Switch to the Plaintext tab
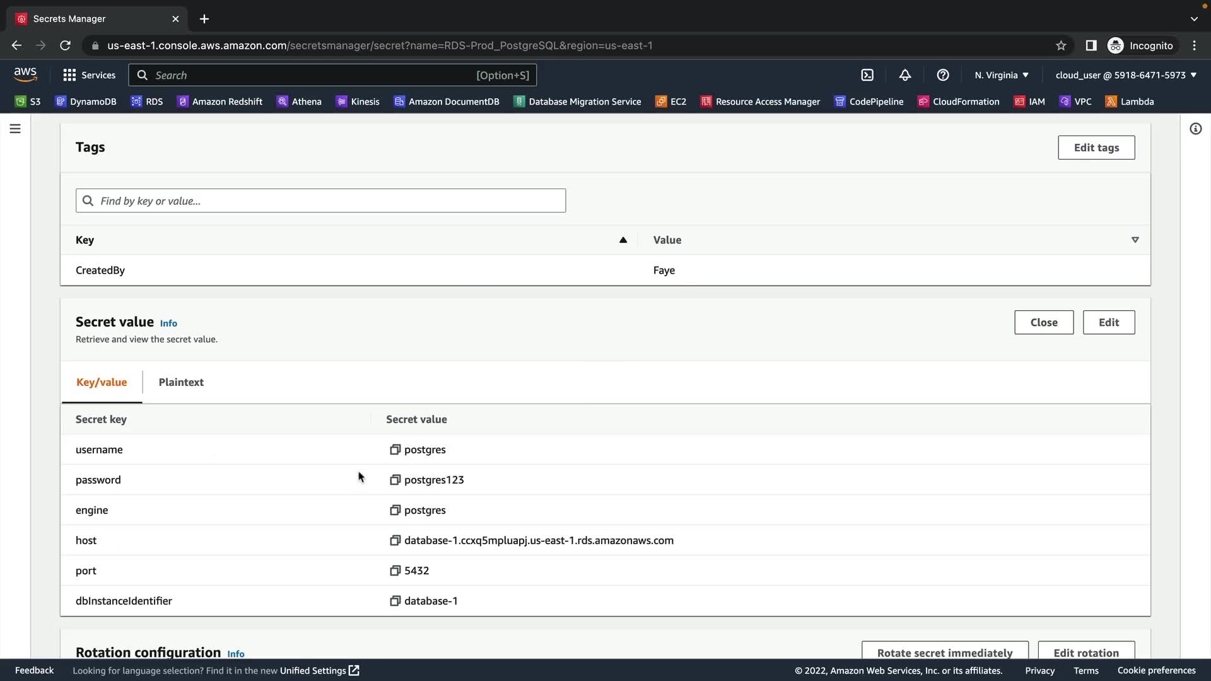Viewport: 1211px width, 681px height. coord(181,382)
